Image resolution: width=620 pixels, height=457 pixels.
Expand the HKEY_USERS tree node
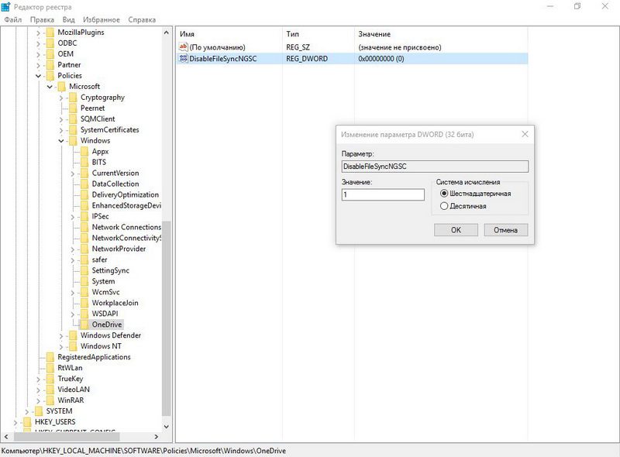coord(15,422)
